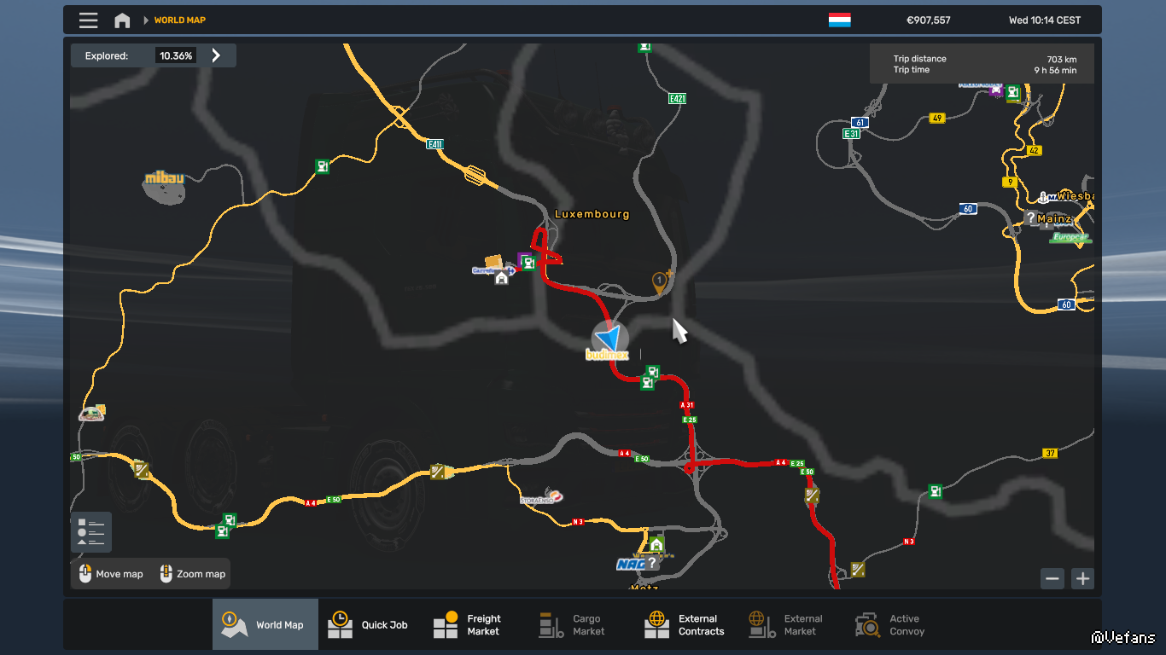This screenshot has height=655, width=1166.
Task: Click the budimex company logo
Action: click(607, 354)
